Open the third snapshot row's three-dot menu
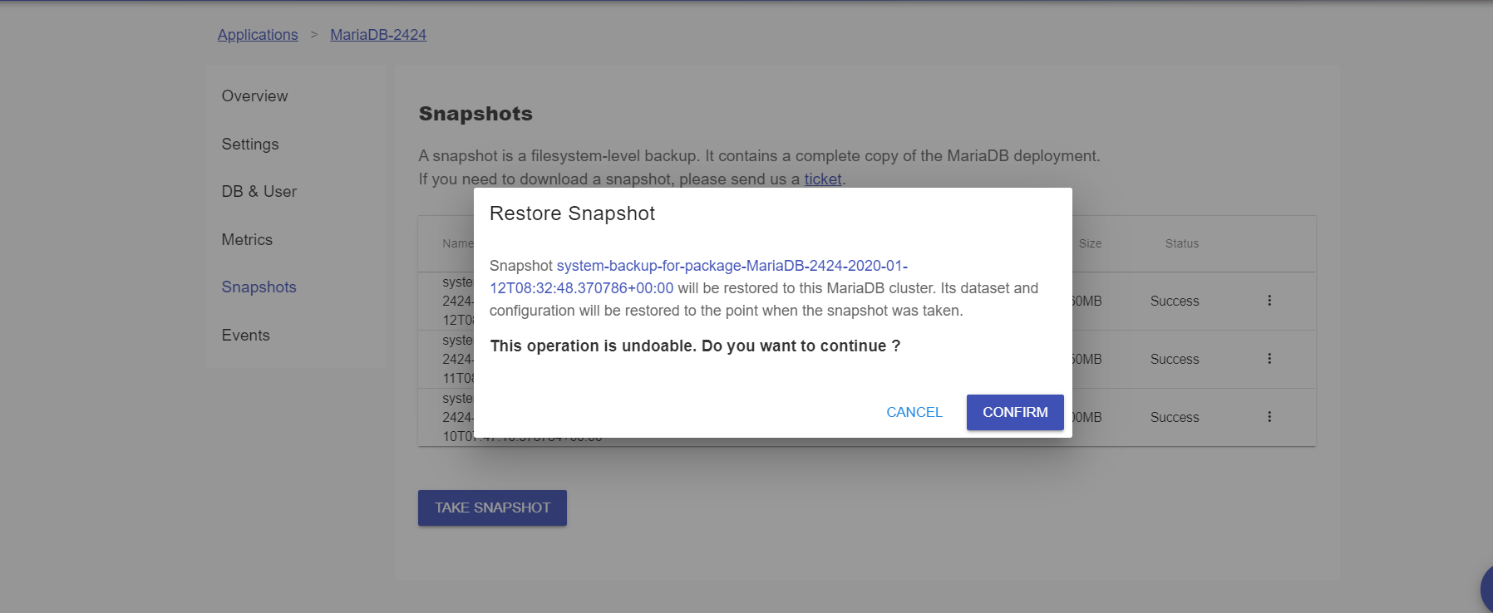The image size is (1493, 613). click(1269, 417)
